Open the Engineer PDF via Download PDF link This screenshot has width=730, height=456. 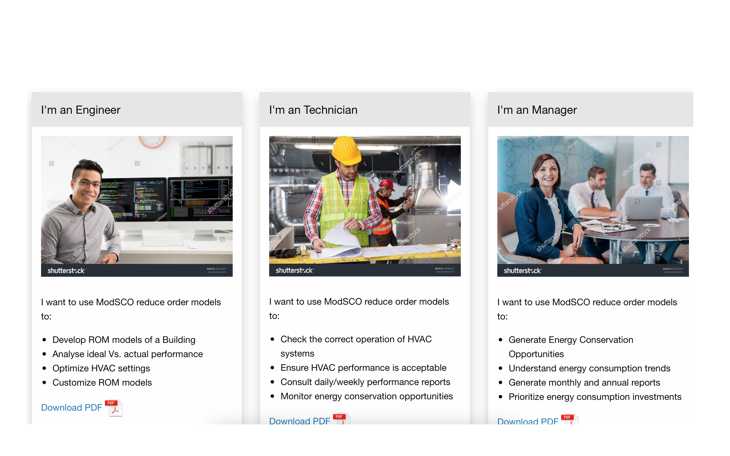[71, 408]
